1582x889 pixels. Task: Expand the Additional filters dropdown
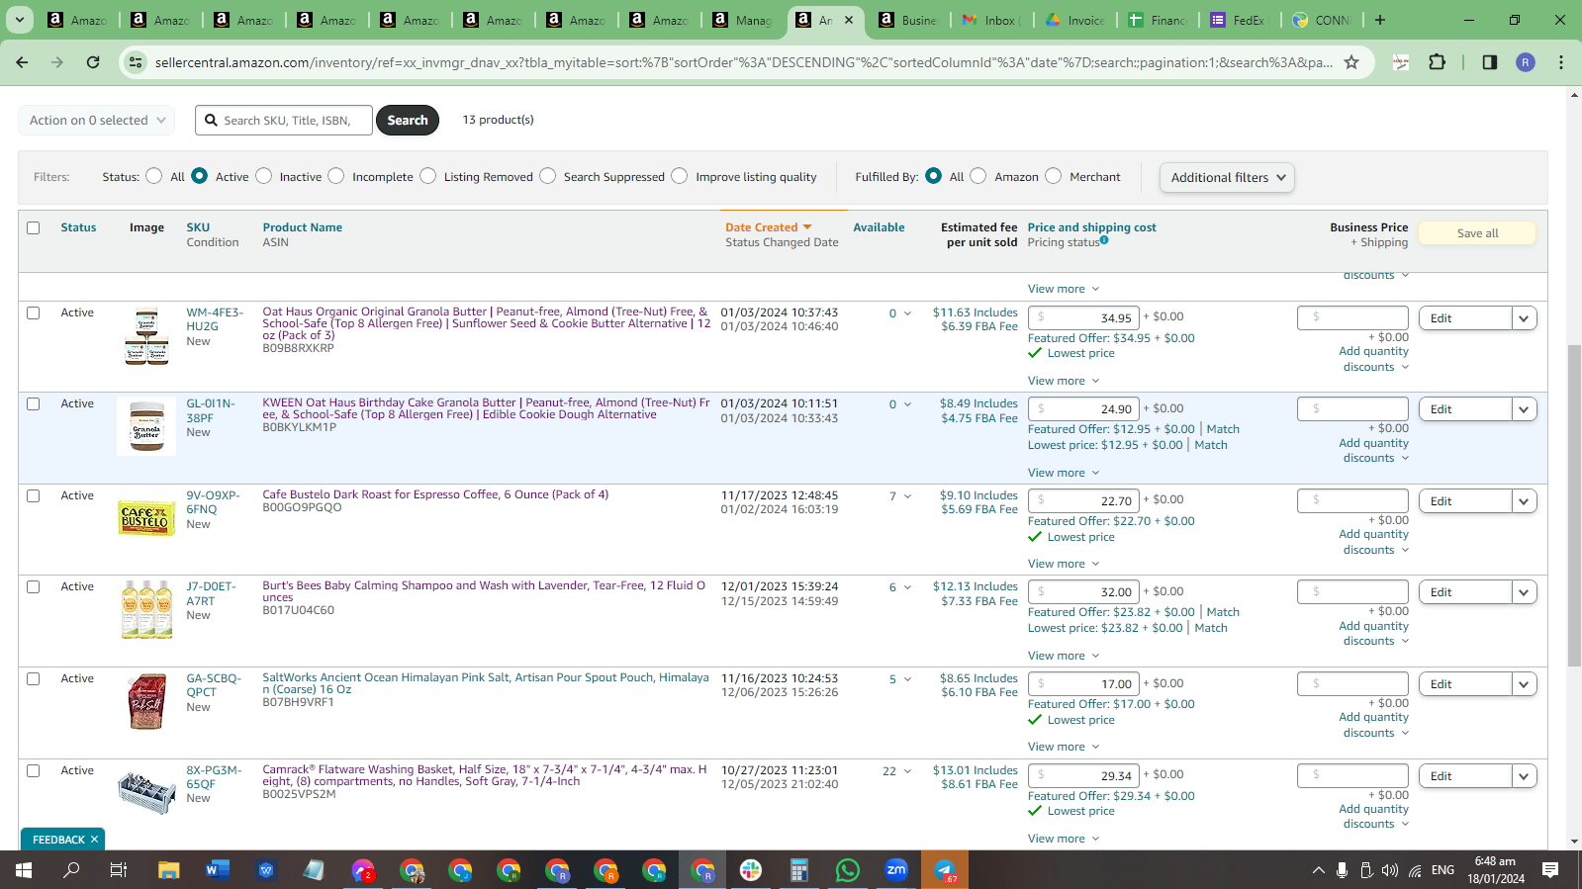[1227, 178]
